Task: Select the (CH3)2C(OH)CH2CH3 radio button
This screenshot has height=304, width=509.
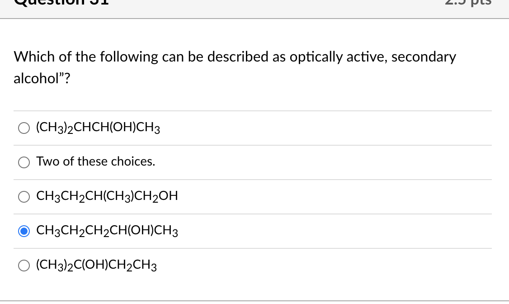Action: pyautogui.click(x=24, y=266)
